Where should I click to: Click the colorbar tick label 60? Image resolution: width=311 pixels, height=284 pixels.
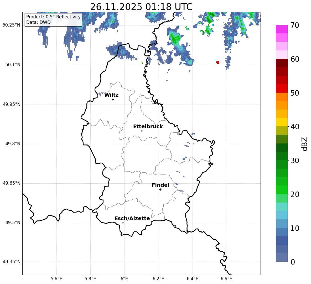coord(295,59)
